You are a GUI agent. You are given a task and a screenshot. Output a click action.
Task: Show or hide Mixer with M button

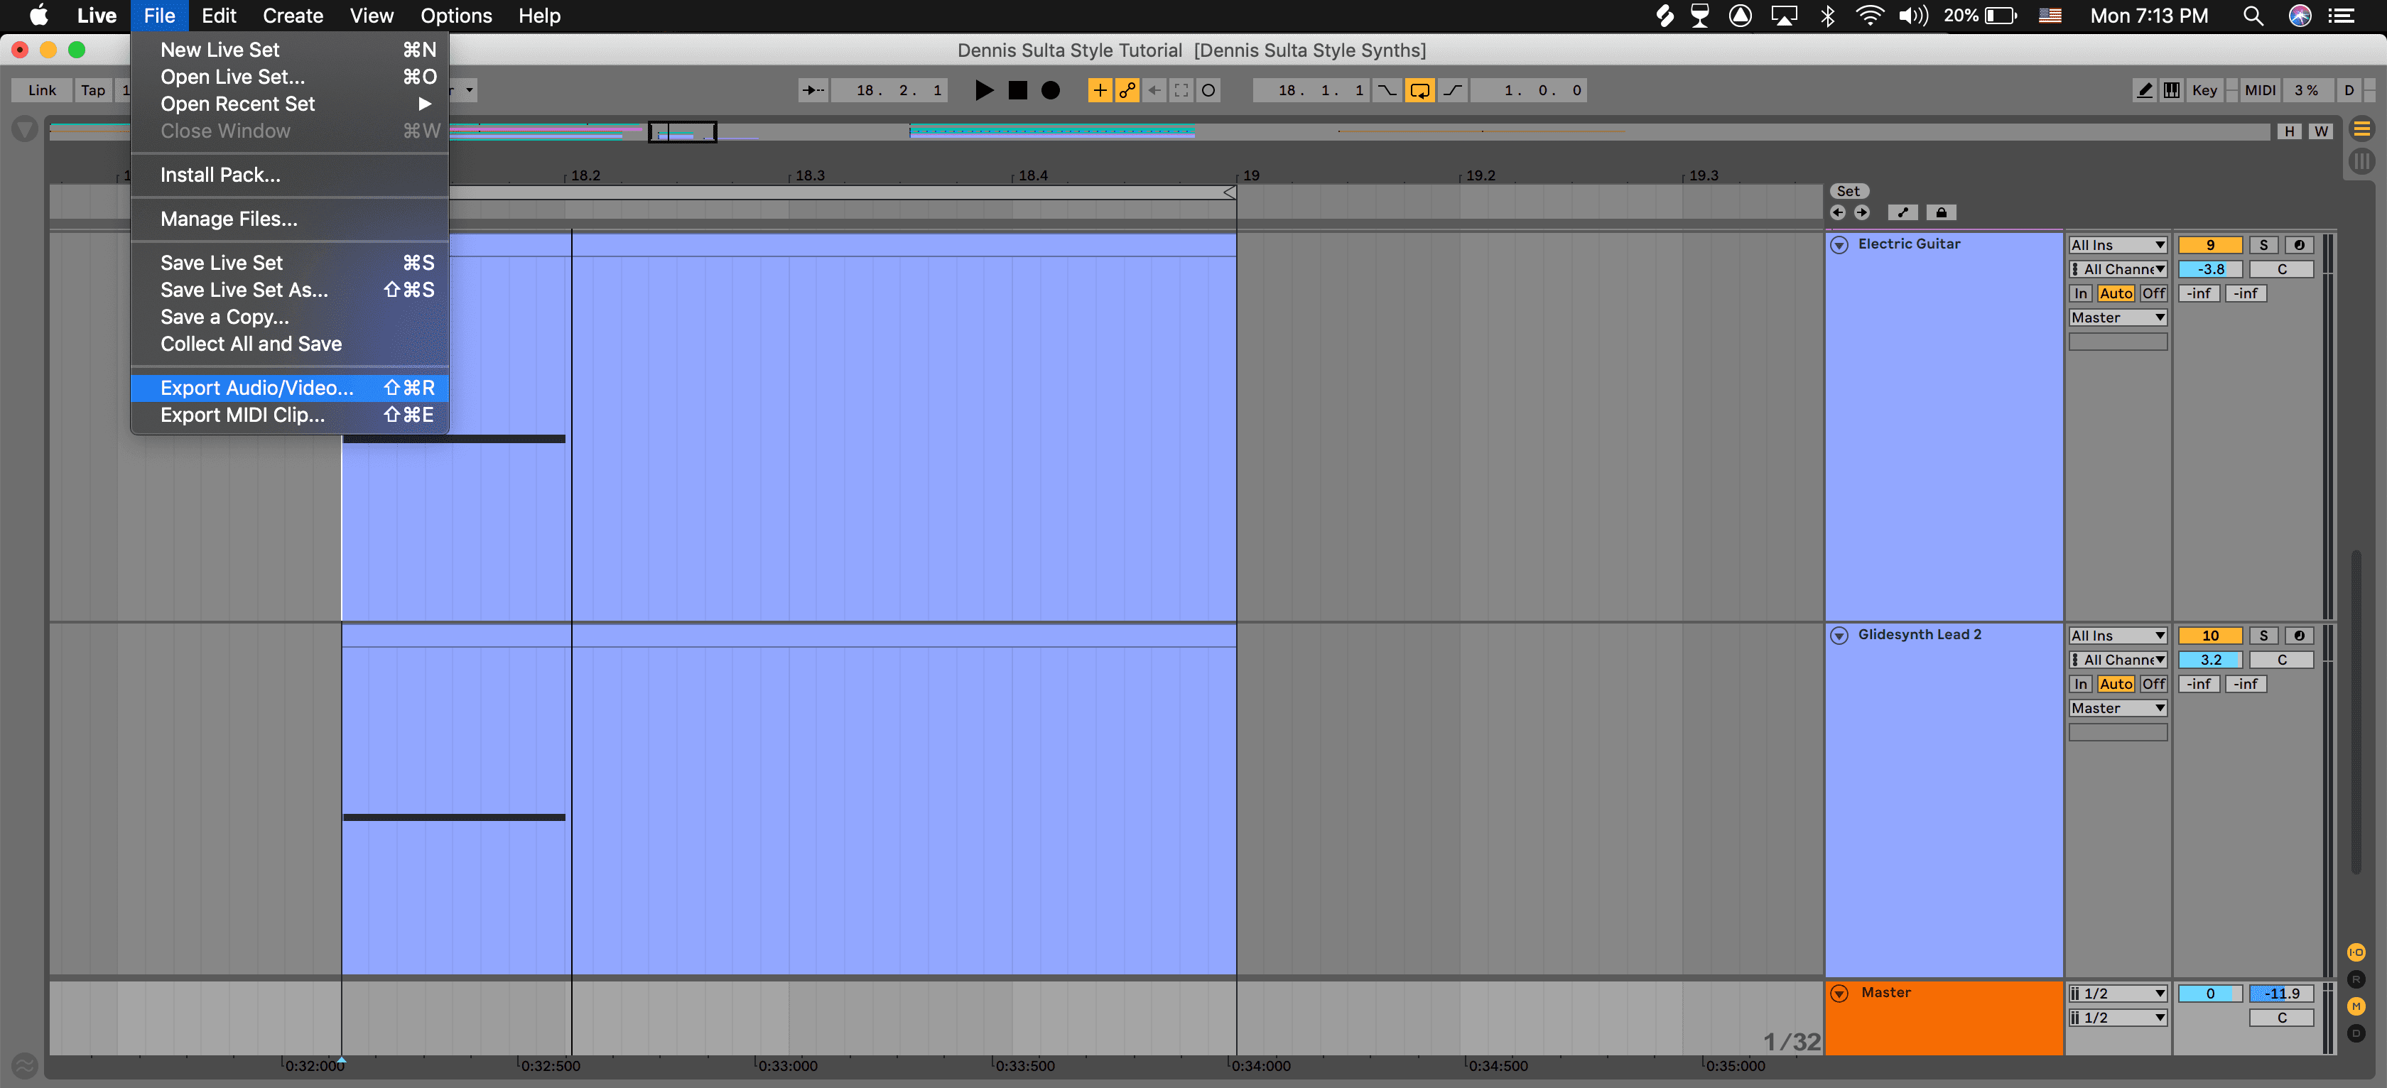tap(2356, 1006)
